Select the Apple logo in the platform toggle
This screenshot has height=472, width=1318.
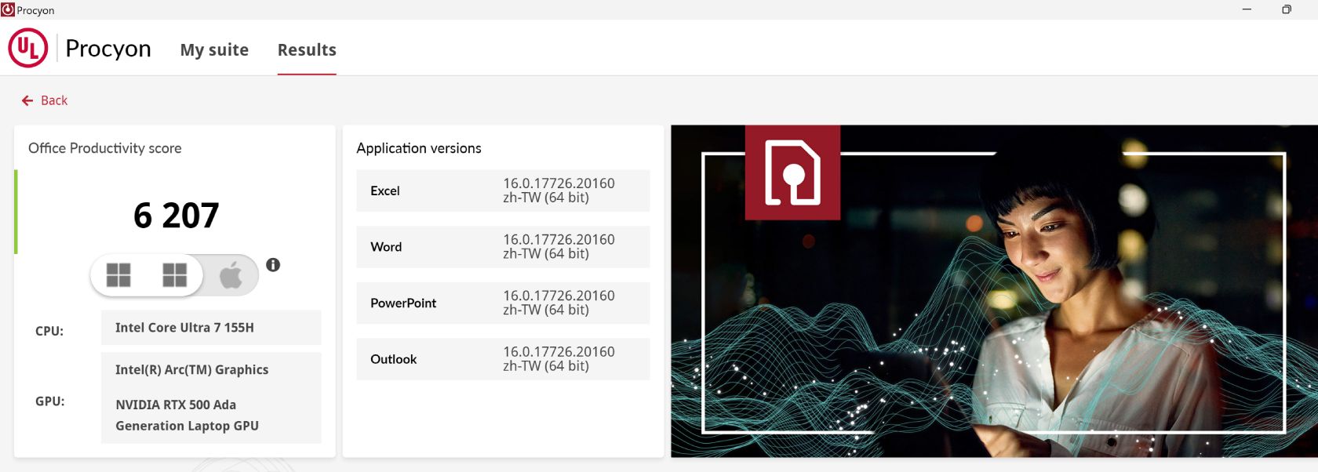click(x=231, y=274)
